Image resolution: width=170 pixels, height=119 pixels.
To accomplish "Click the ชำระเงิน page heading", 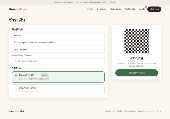I will tap(17, 20).
